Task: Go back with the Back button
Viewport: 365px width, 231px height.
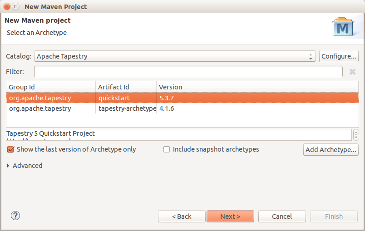Action: 181,216
